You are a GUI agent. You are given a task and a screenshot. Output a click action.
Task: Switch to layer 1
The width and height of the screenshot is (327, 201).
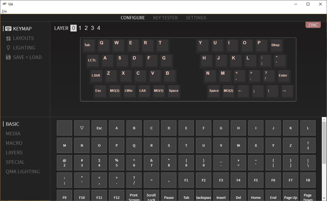[80, 28]
